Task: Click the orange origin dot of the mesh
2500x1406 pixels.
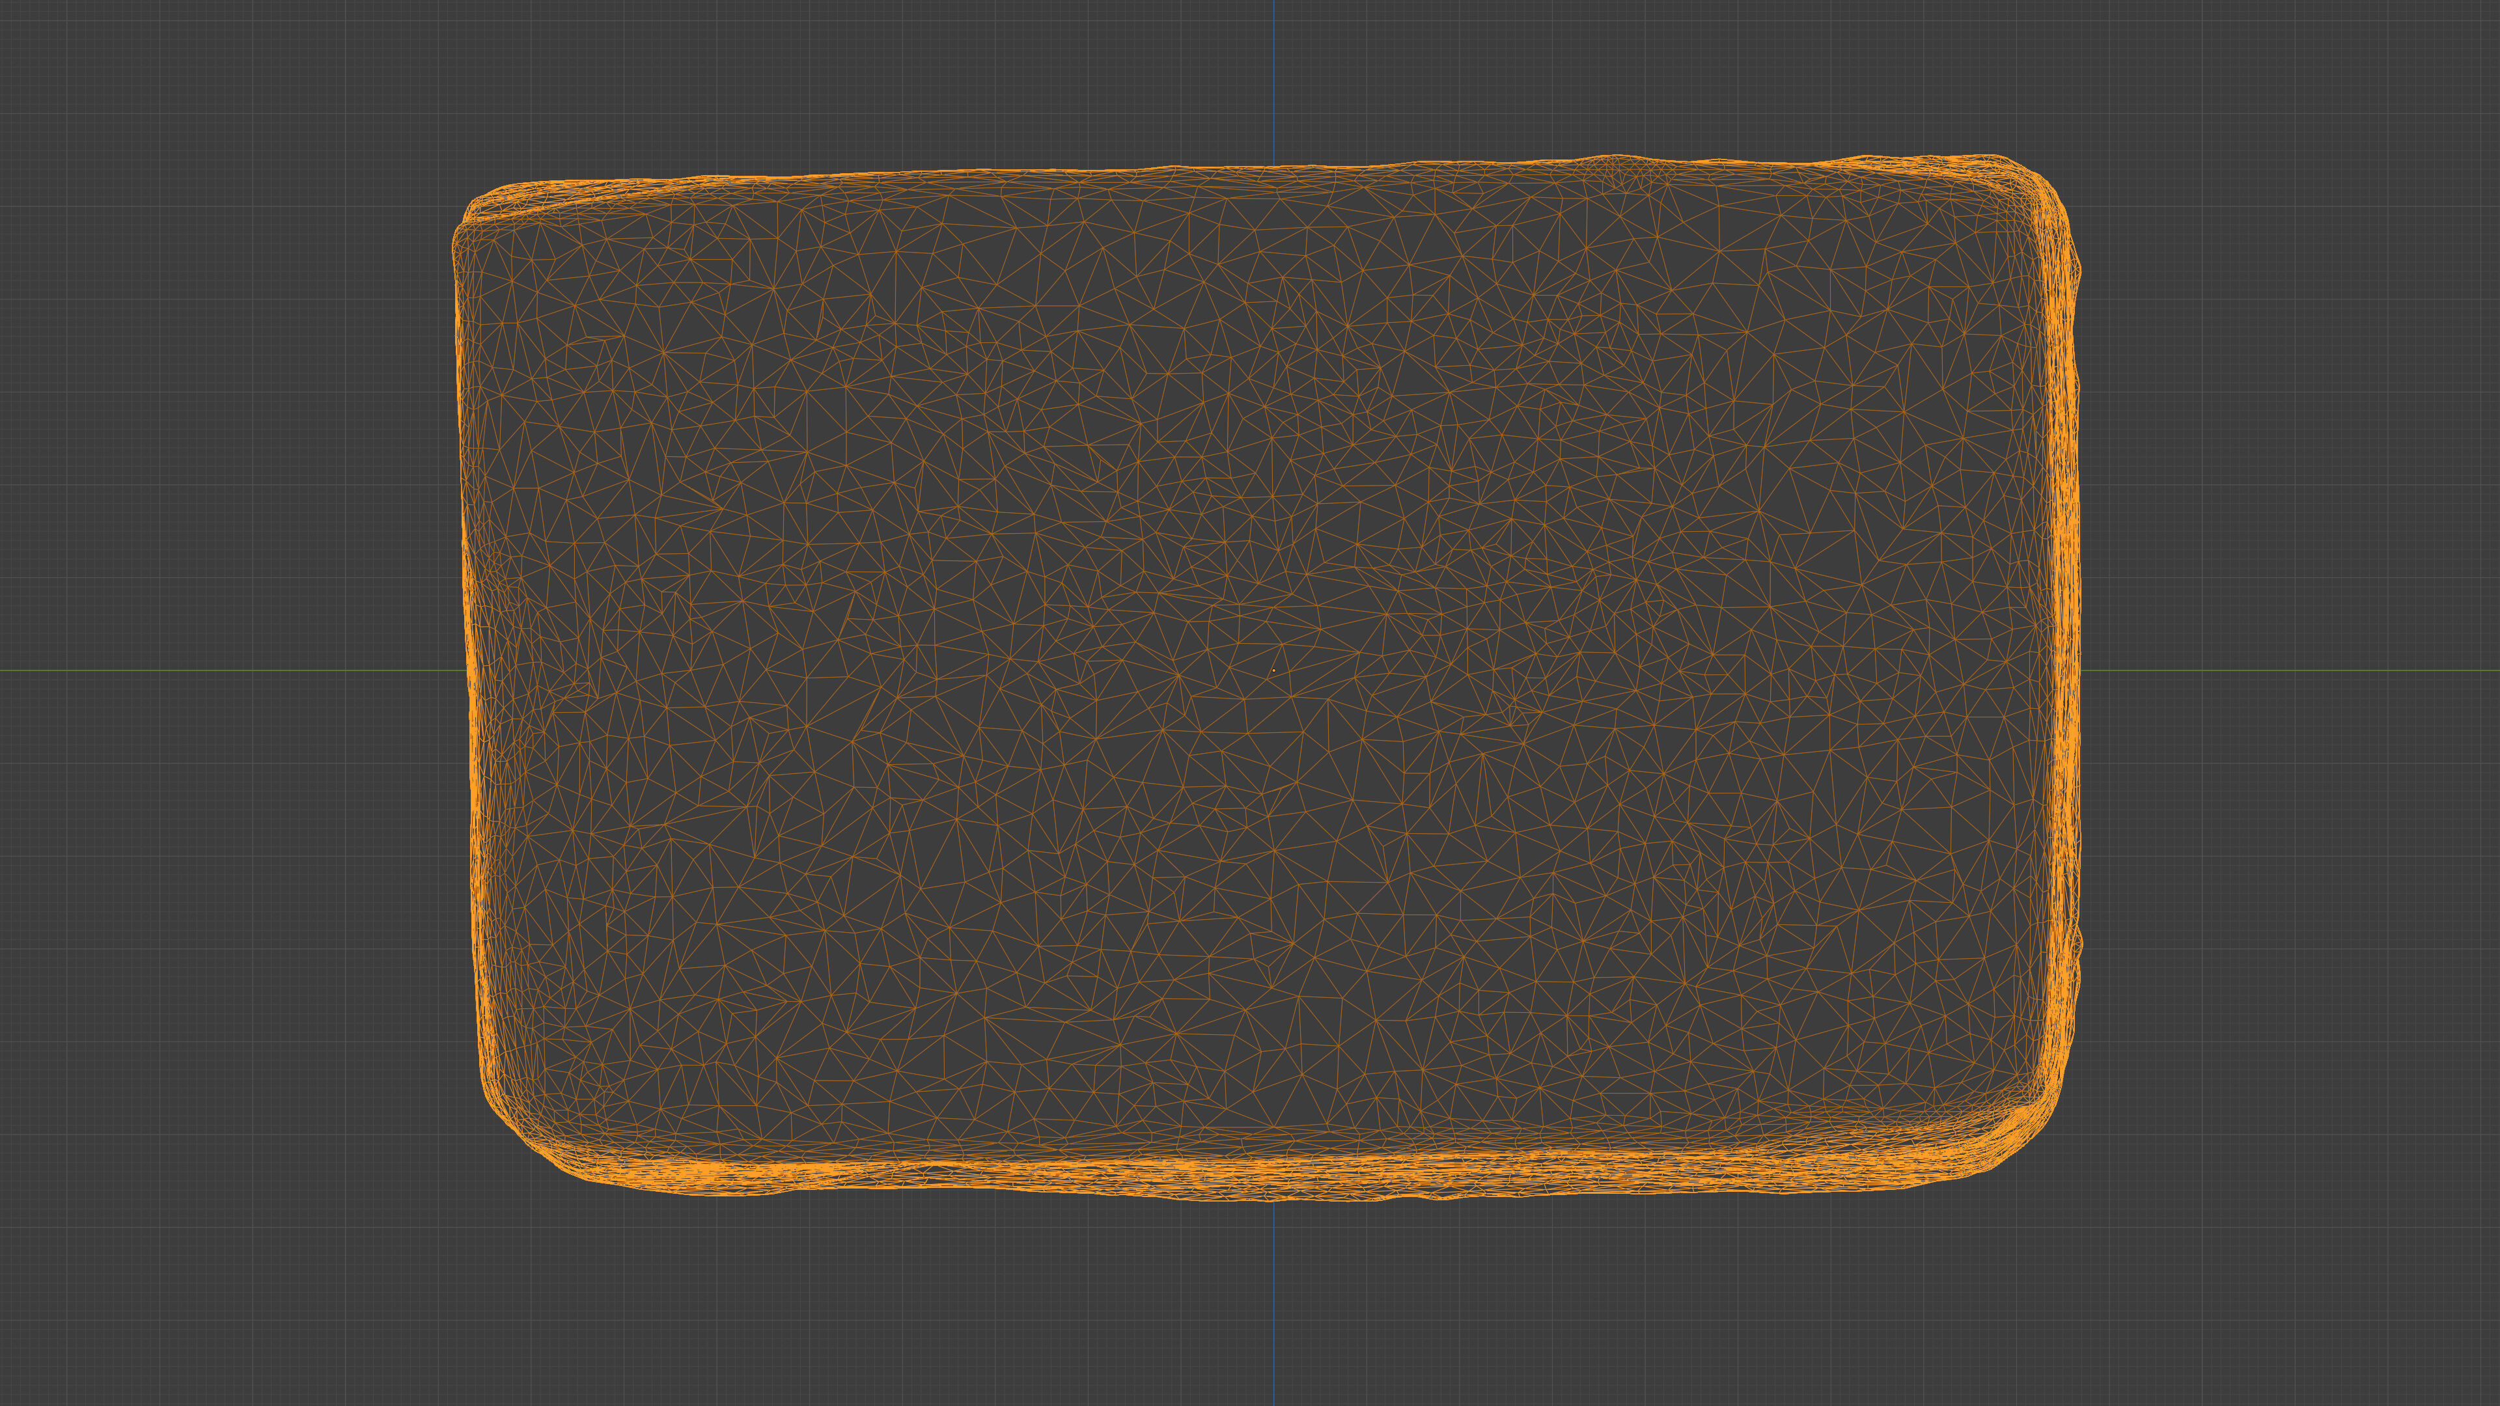Action: (1273, 670)
